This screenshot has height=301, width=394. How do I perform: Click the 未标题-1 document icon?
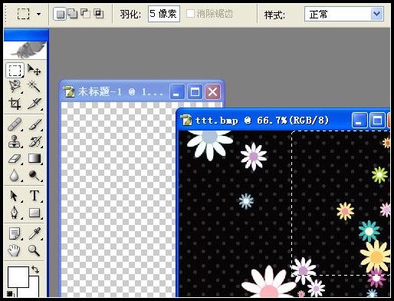click(68, 91)
